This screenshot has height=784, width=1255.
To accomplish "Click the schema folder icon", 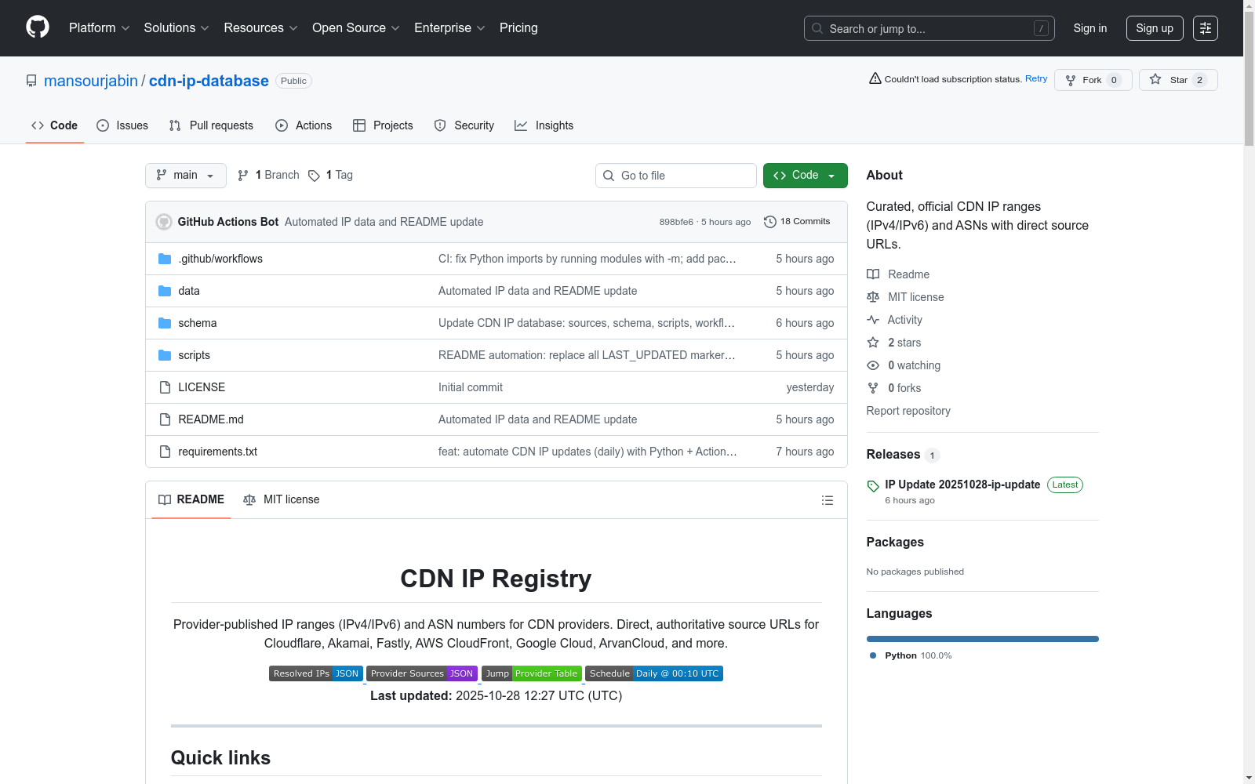I will click(x=165, y=323).
